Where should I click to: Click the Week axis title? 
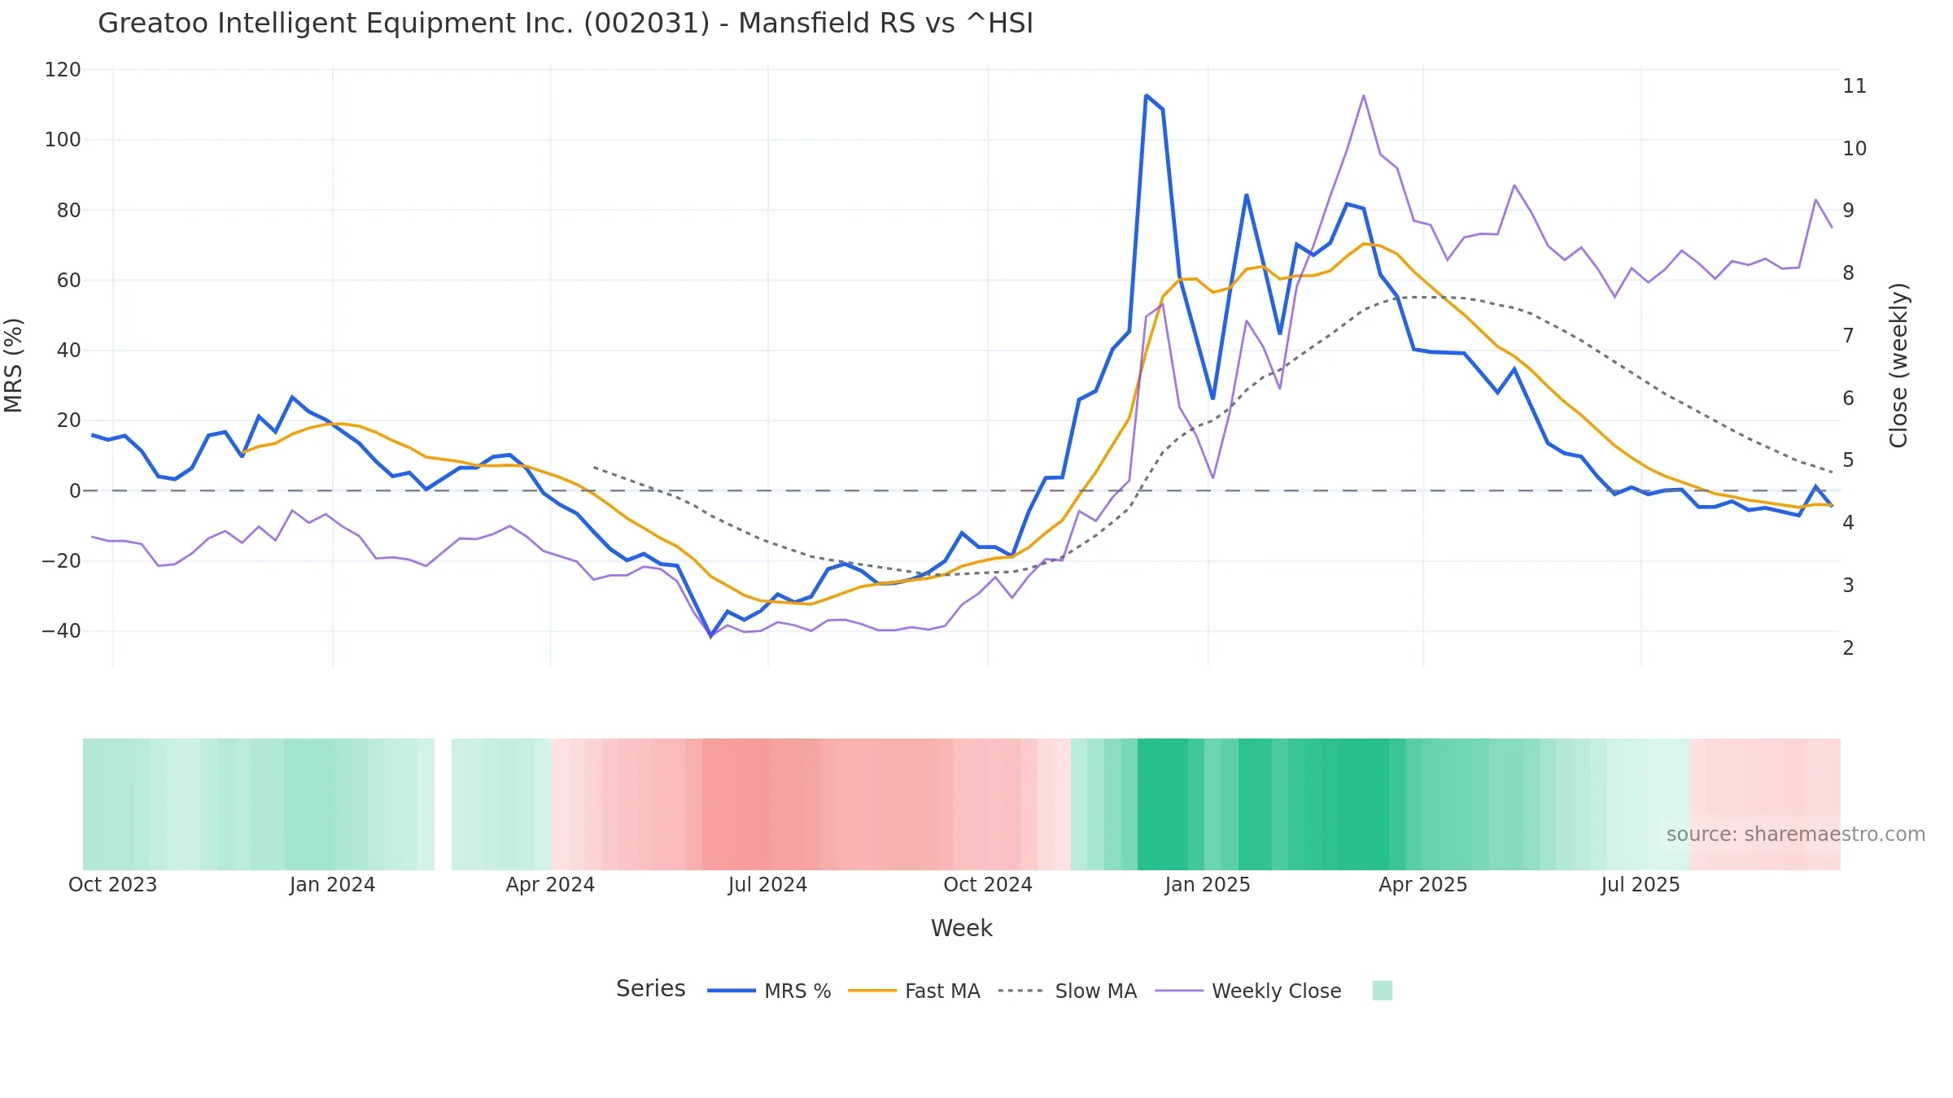click(x=962, y=928)
